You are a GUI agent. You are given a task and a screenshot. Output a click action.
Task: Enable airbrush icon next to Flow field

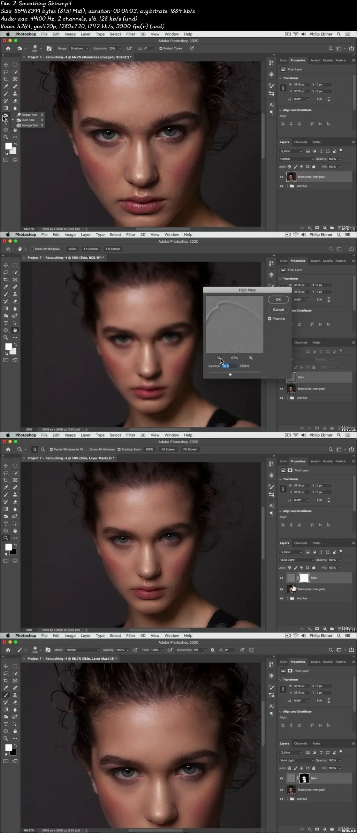[170, 650]
